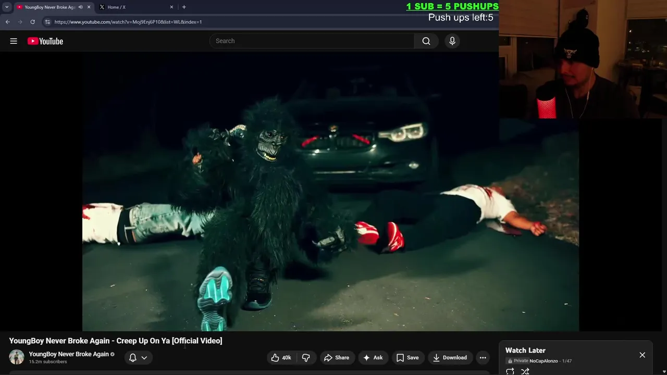Open site information icon in address bar
Image resolution: width=667 pixels, height=375 pixels.
tap(47, 22)
